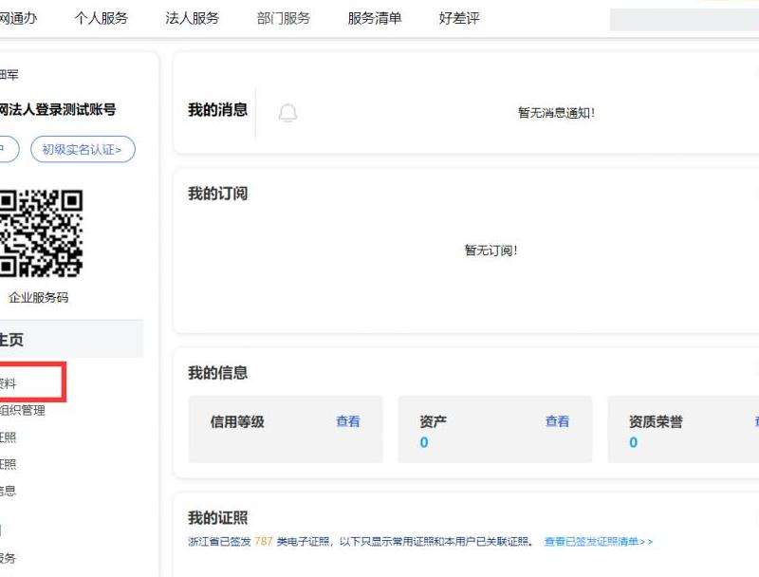759x577 pixels.
Task: Go to the 部门服务 navigation item
Action: tap(283, 18)
